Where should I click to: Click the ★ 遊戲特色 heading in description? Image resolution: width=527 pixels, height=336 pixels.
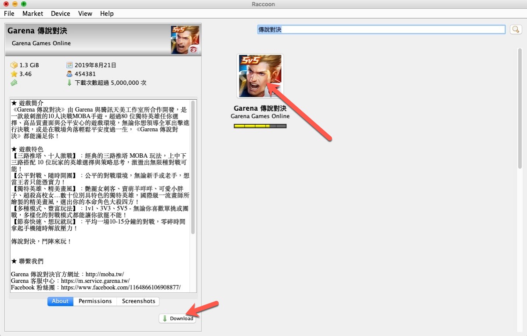[x=28, y=149]
